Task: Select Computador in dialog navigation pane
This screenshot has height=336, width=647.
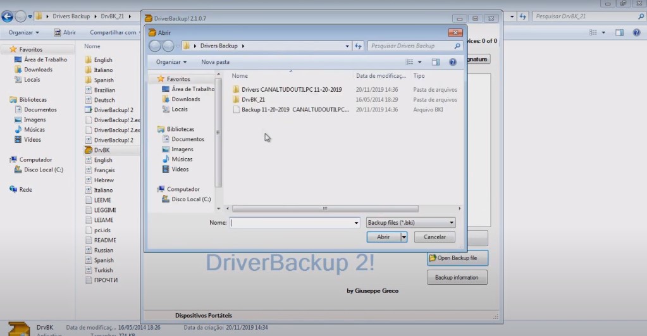Action: (x=183, y=189)
